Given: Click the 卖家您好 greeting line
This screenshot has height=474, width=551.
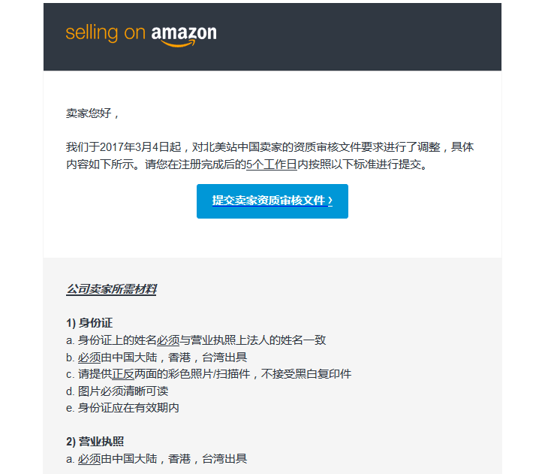Looking at the screenshot, I should tap(93, 113).
